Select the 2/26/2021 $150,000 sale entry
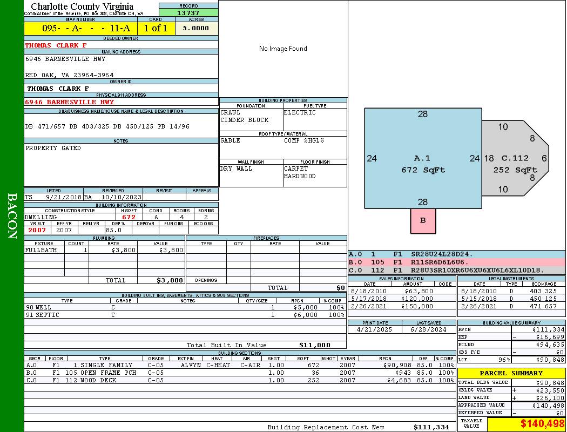Screen dimensions: 567x432 [401, 306]
